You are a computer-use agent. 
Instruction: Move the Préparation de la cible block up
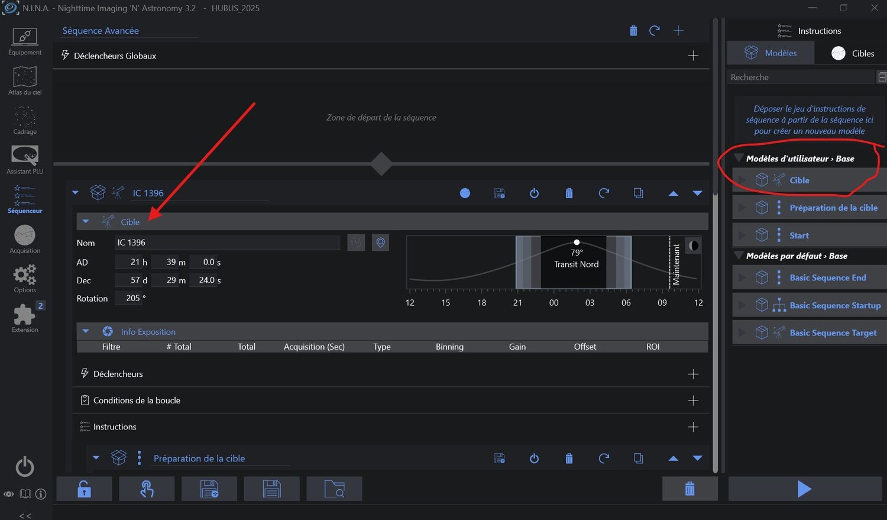click(673, 458)
